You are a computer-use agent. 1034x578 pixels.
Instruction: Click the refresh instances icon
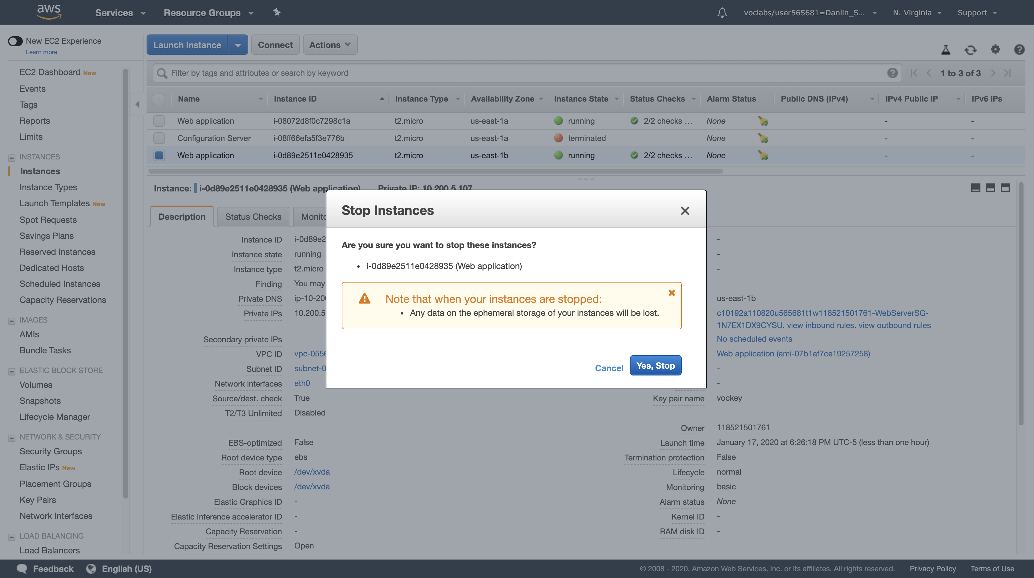[970, 50]
